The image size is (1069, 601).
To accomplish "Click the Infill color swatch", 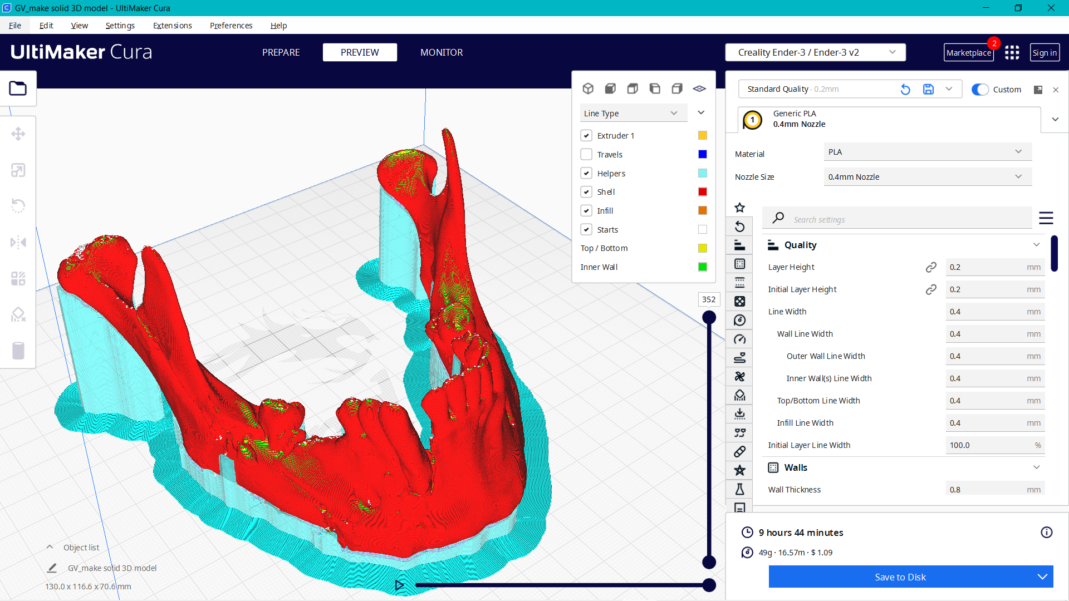I will [x=702, y=210].
